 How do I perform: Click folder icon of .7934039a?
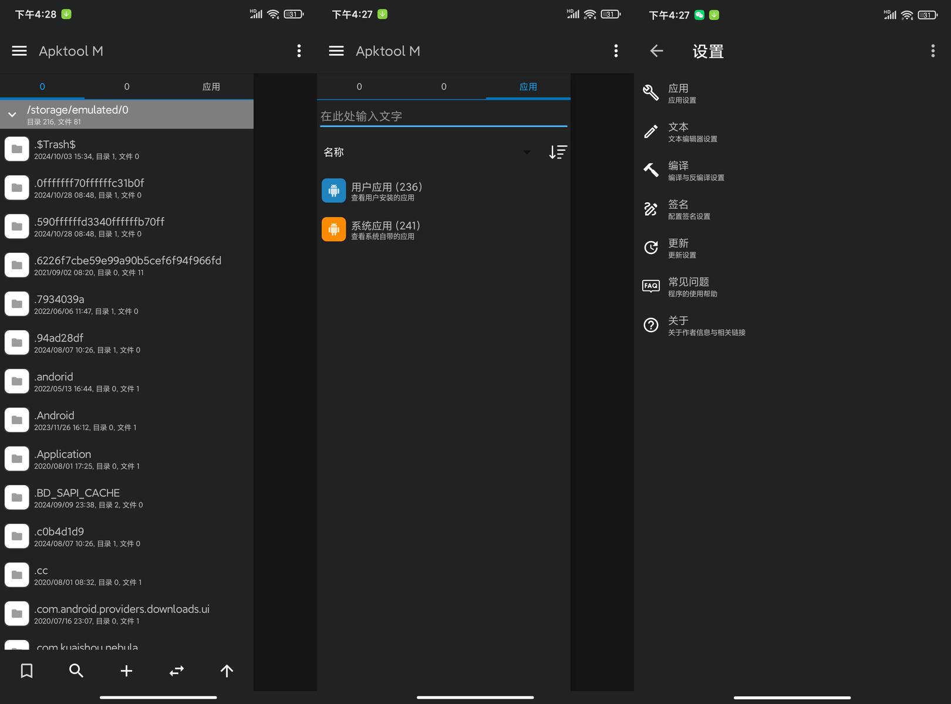pyautogui.click(x=17, y=304)
